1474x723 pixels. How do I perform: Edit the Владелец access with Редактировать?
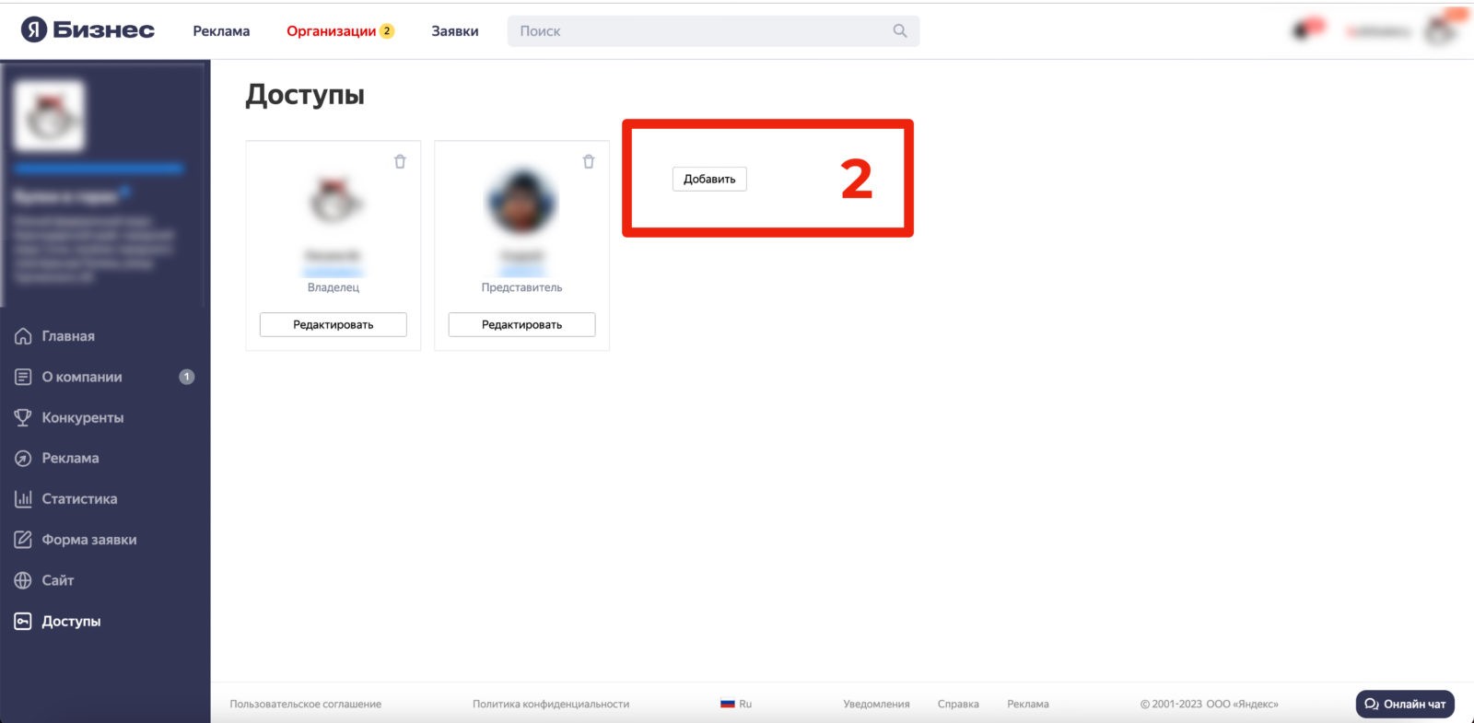click(333, 324)
